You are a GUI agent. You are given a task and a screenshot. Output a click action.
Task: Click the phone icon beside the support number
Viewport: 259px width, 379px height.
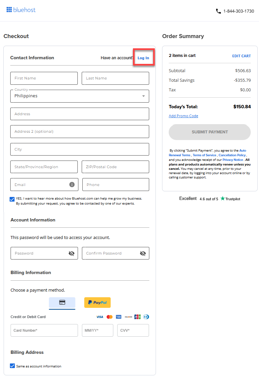(x=218, y=11)
